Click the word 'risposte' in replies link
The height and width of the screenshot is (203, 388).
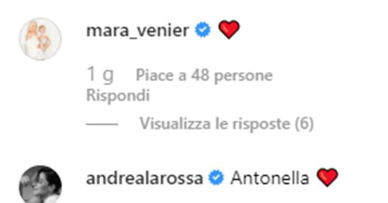click(x=261, y=124)
